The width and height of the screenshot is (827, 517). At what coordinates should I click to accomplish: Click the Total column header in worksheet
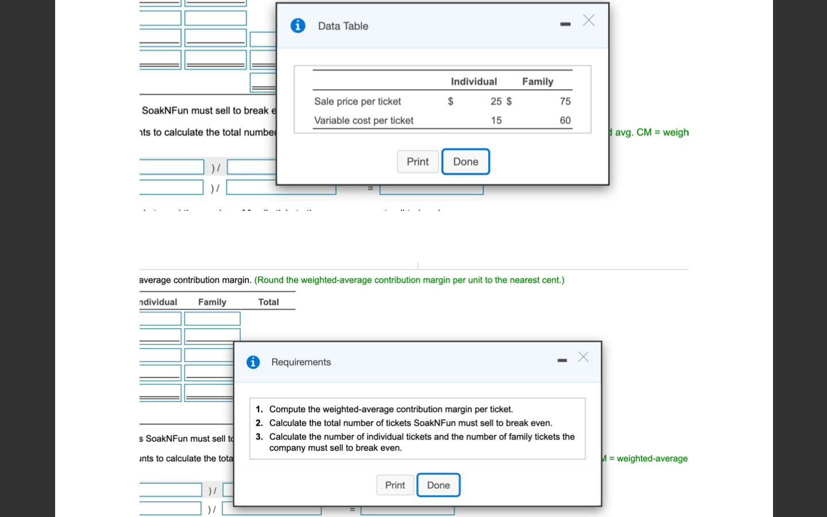268,302
